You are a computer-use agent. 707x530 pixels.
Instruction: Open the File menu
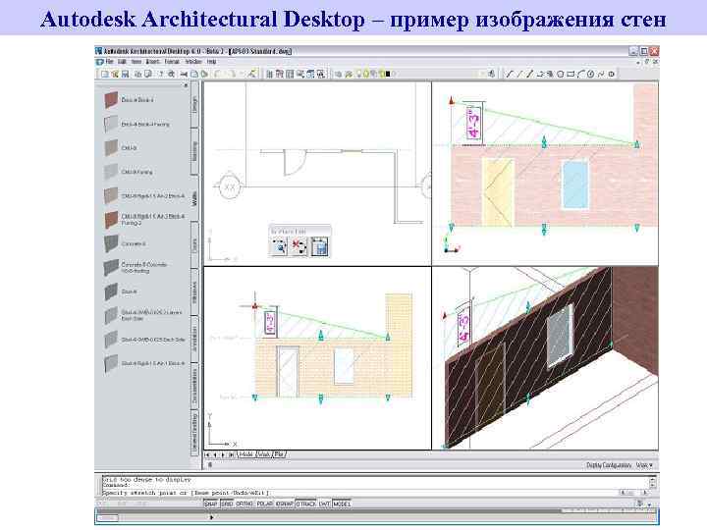click(x=109, y=61)
